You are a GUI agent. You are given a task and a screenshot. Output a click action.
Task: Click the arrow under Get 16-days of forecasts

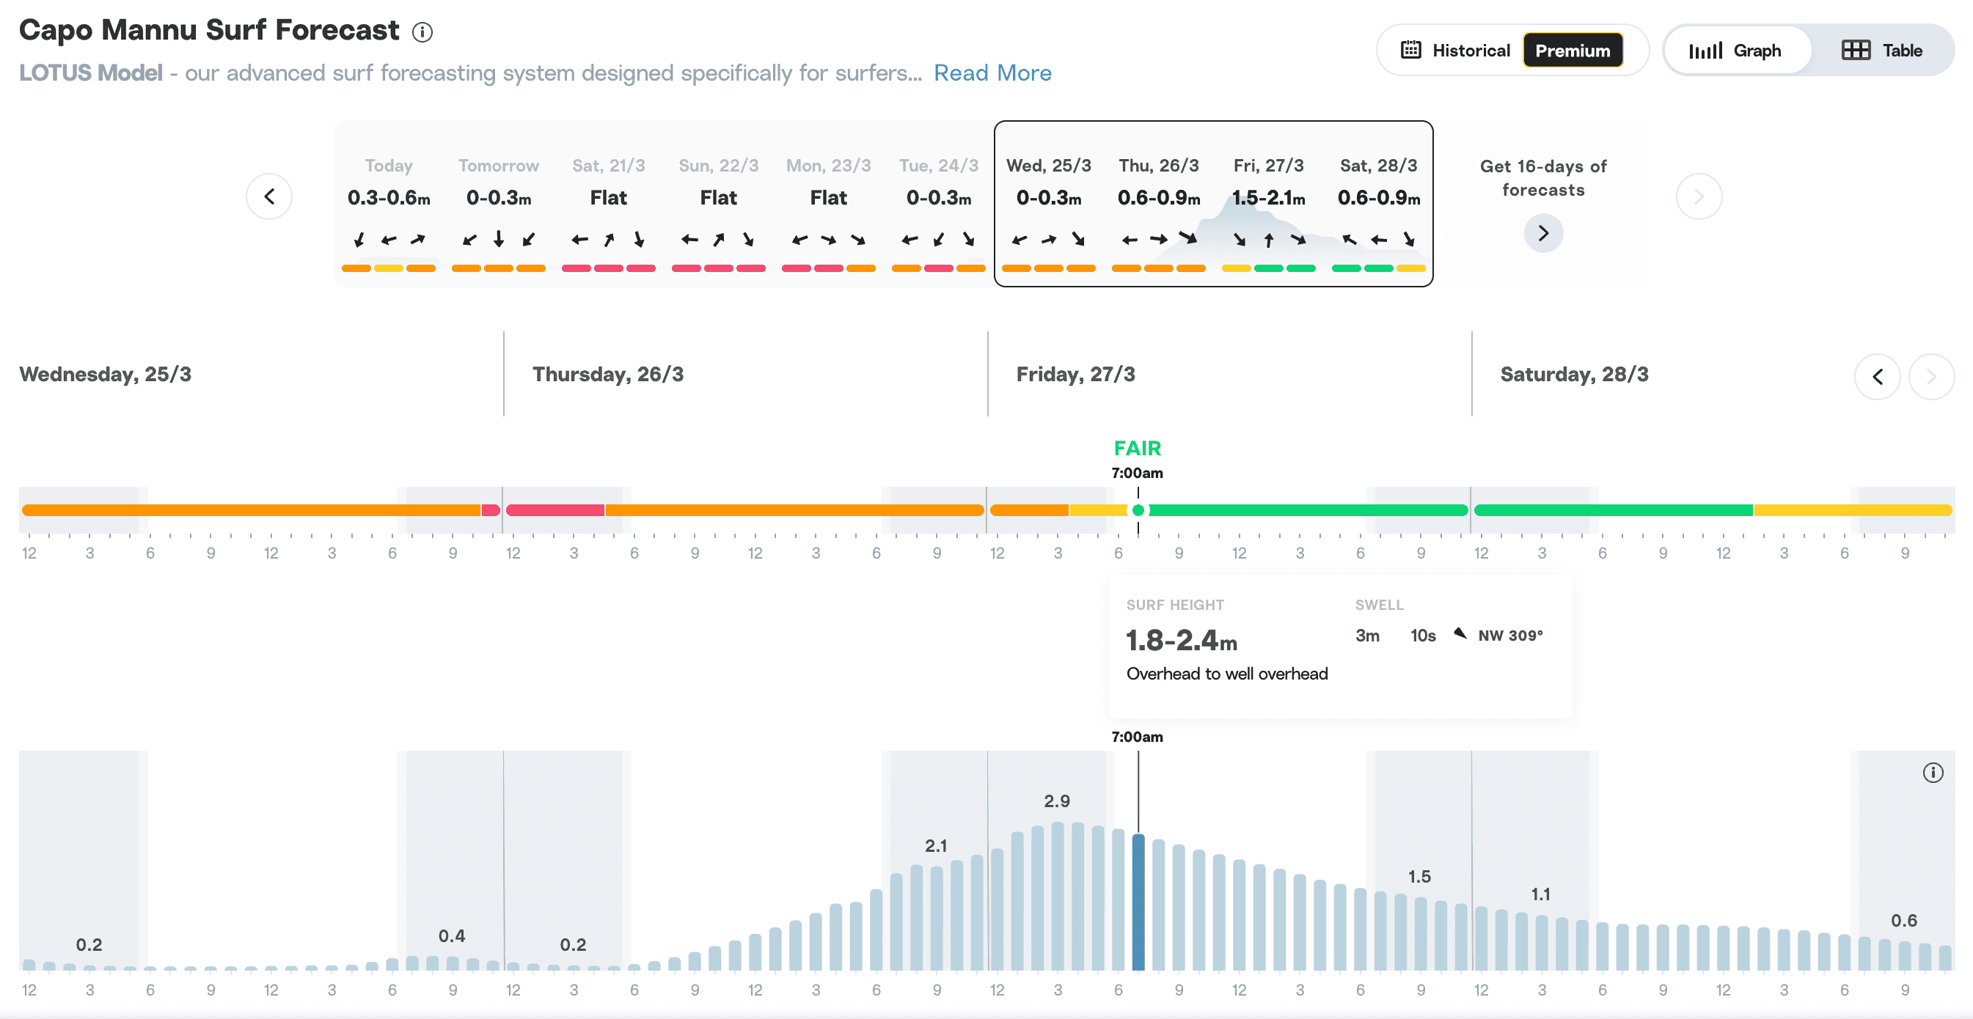(1543, 232)
